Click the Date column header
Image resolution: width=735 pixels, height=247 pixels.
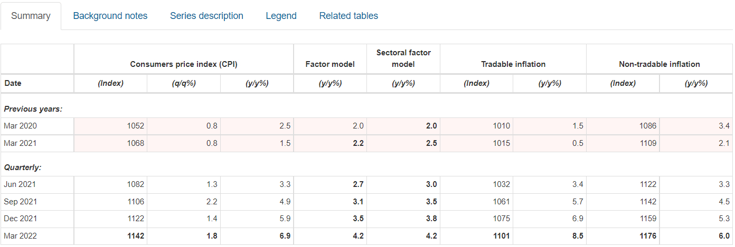tap(13, 83)
